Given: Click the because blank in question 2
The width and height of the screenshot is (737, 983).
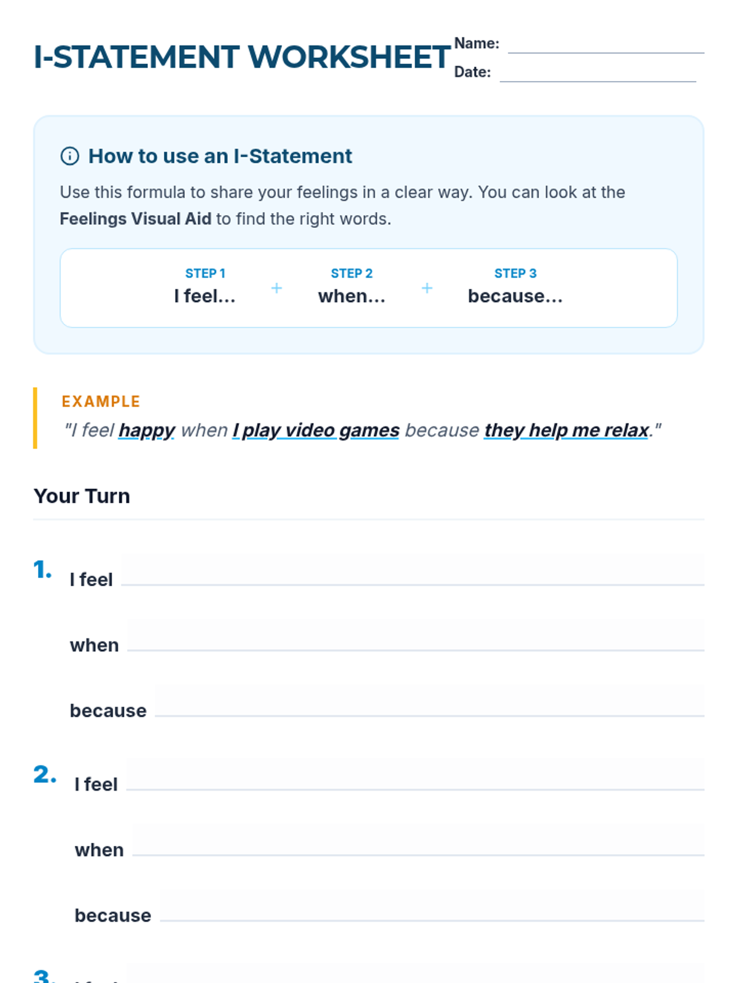Looking at the screenshot, I should (x=431, y=906).
